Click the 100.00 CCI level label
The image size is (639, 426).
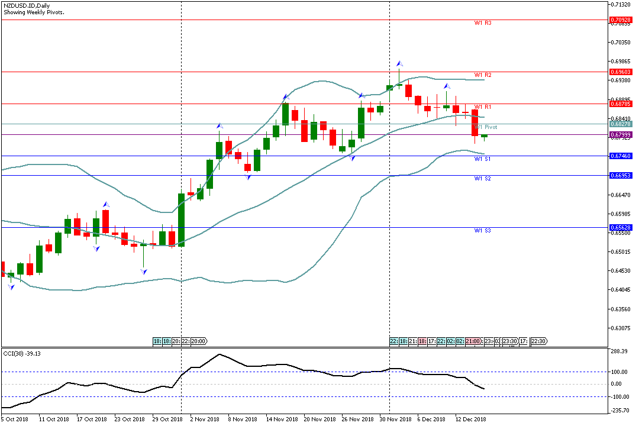pyautogui.click(x=619, y=372)
